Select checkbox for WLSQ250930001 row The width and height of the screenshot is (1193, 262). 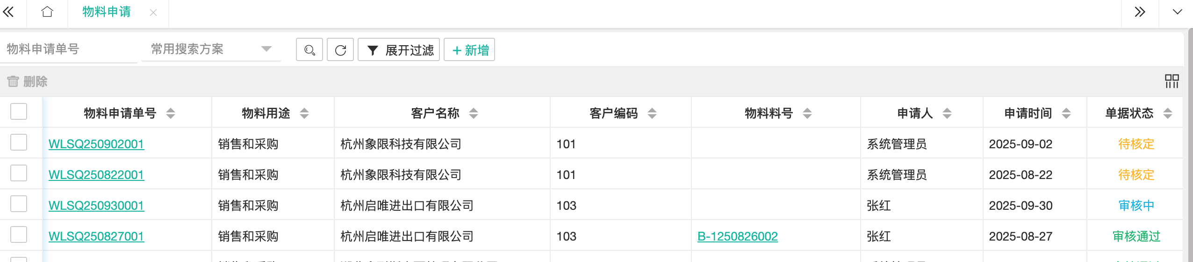click(19, 204)
